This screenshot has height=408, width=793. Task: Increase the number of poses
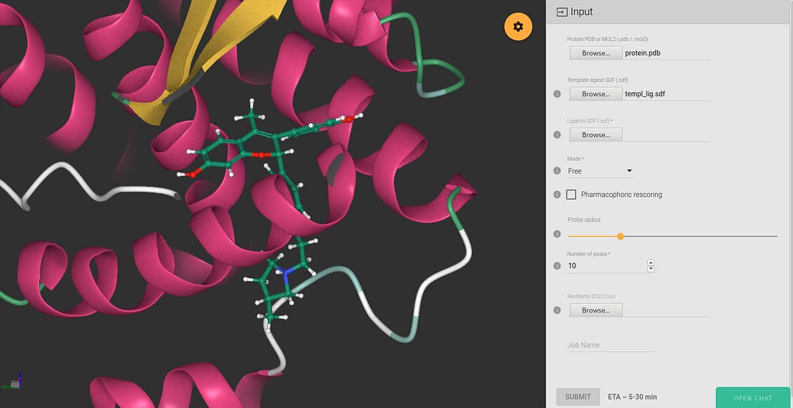(650, 262)
